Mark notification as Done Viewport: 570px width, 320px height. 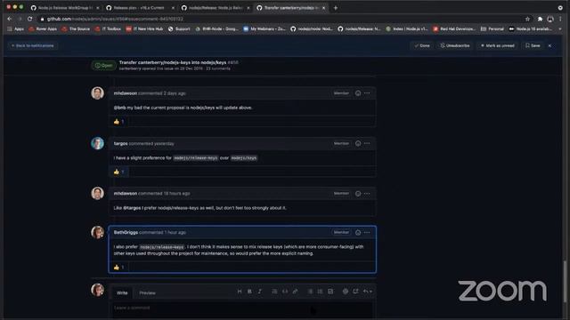pyautogui.click(x=422, y=45)
